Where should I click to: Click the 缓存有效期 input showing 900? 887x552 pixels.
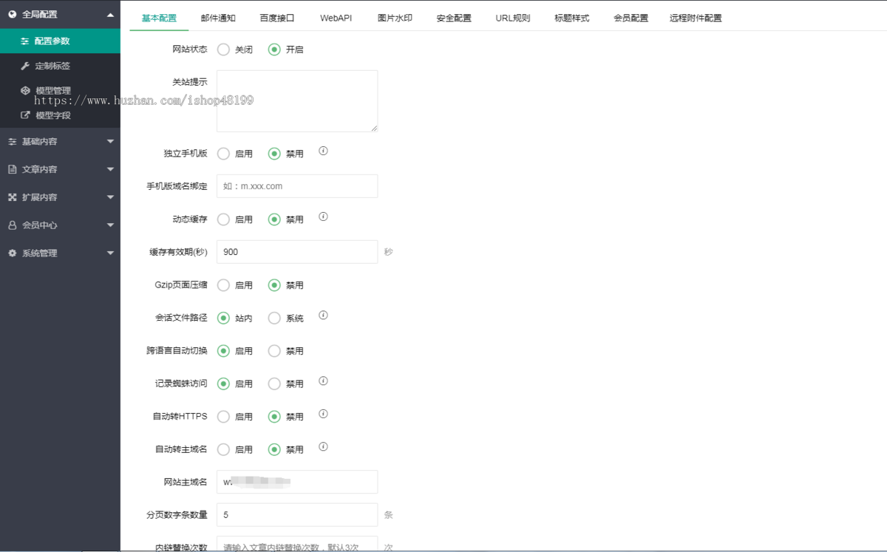297,252
